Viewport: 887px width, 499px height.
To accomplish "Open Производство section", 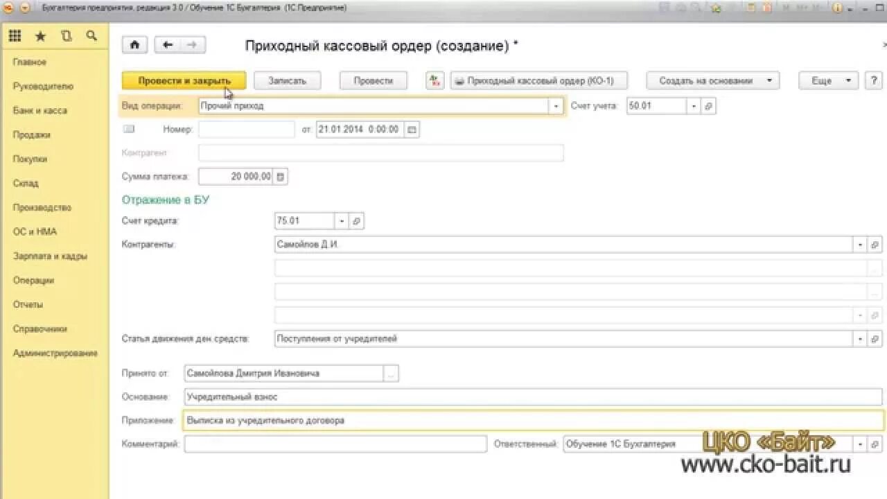I will [x=42, y=207].
